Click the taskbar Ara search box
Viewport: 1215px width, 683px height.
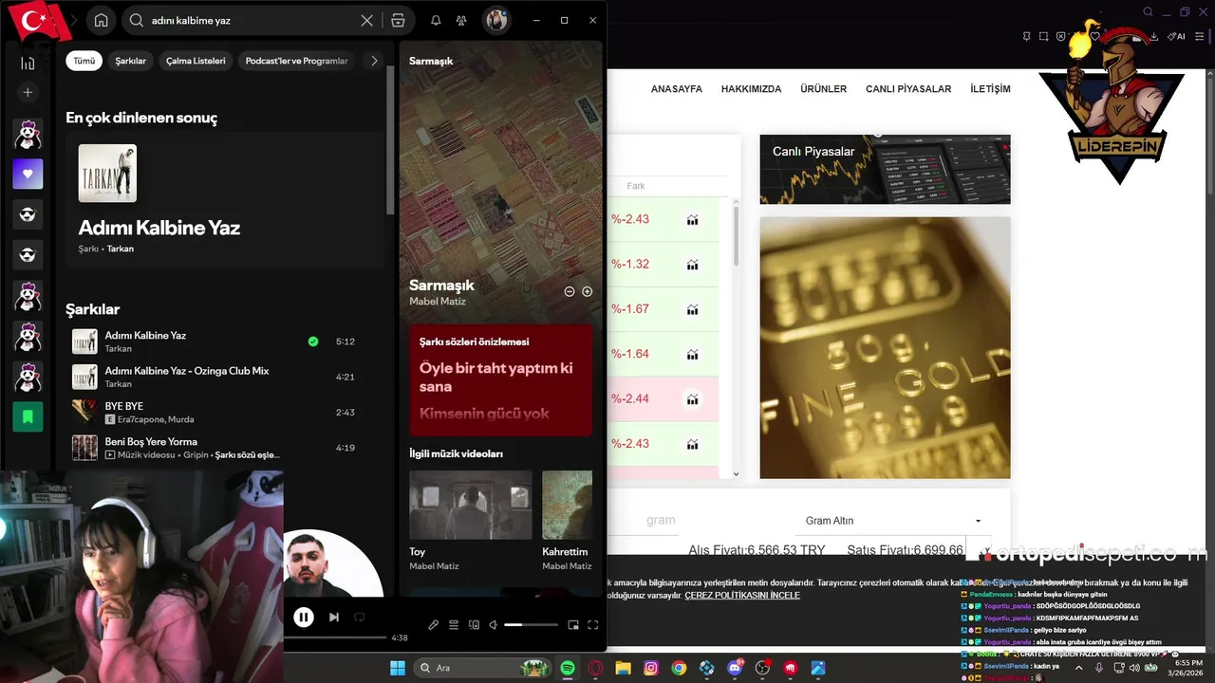484,668
